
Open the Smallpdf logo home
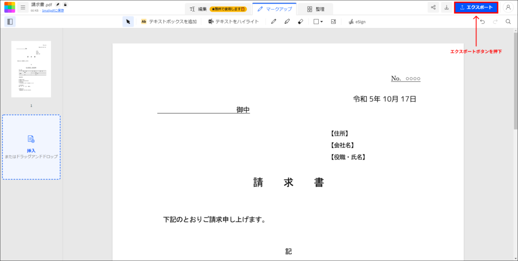coord(10,7)
